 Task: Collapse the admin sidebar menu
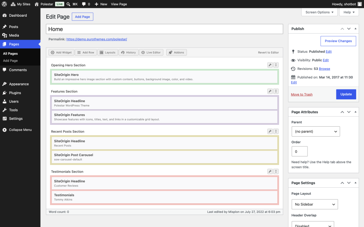(x=20, y=130)
